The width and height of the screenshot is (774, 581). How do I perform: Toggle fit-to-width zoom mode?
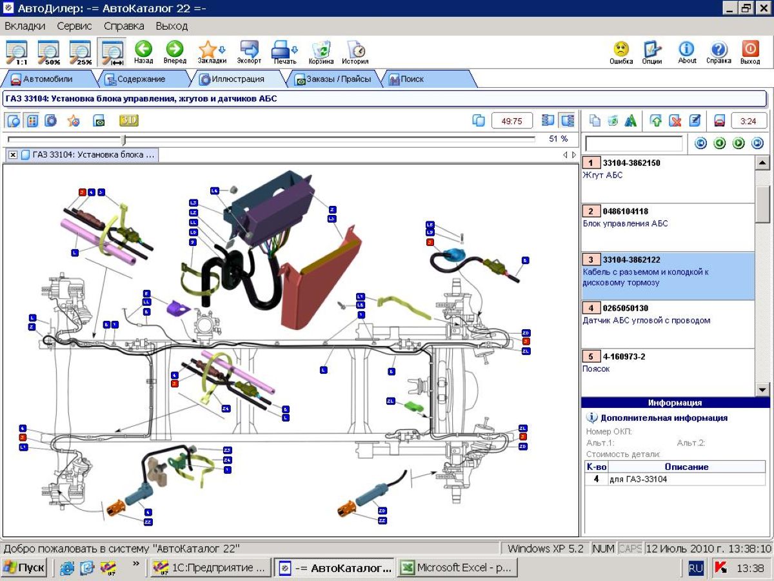point(112,52)
